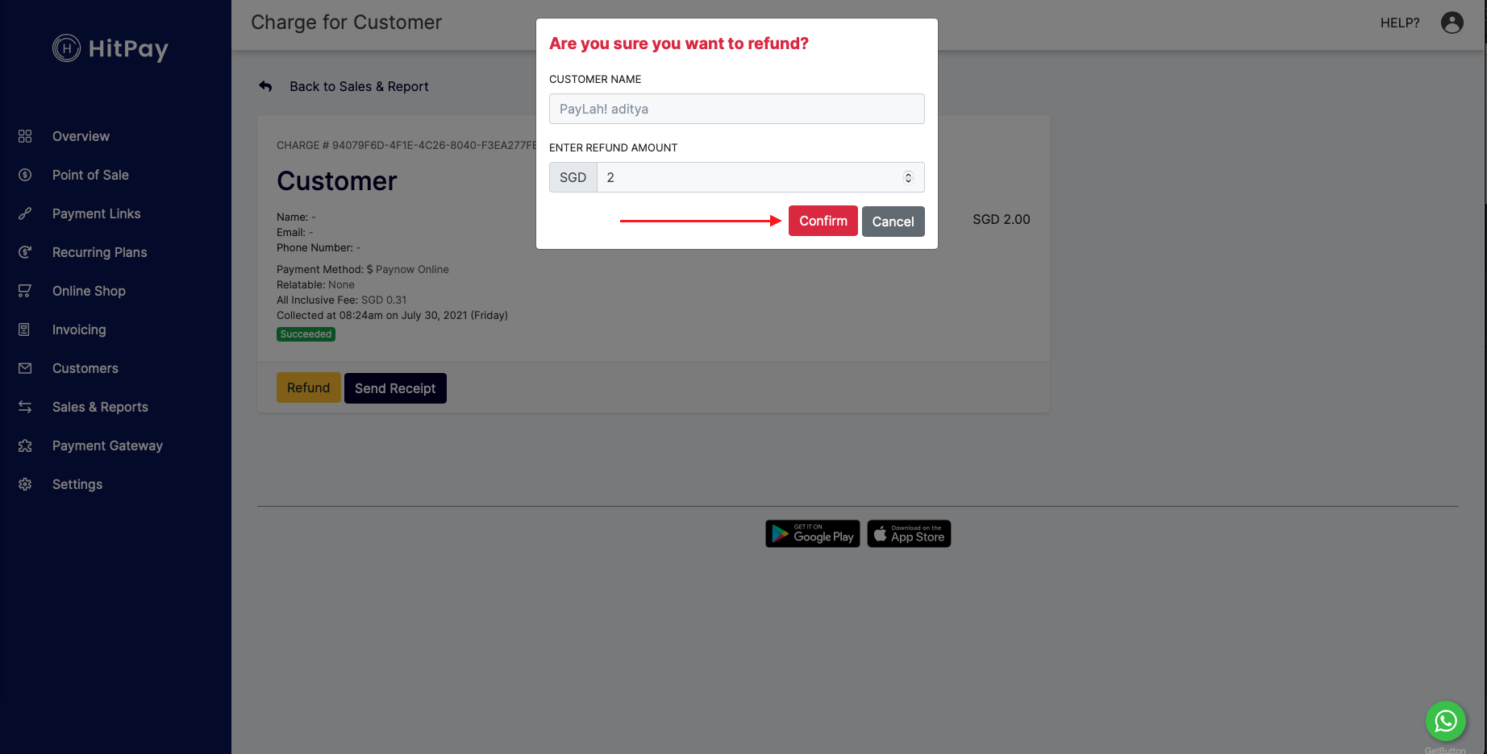Click the Invoicing document icon

click(x=25, y=329)
